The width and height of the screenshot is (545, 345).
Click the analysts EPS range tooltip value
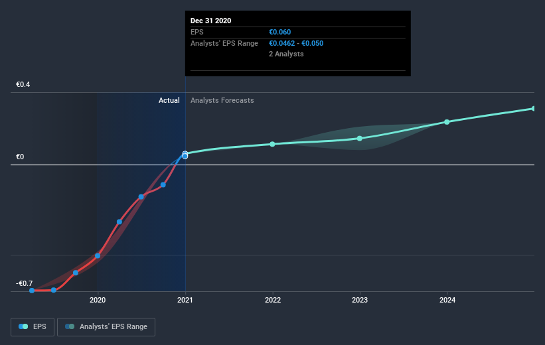point(296,43)
